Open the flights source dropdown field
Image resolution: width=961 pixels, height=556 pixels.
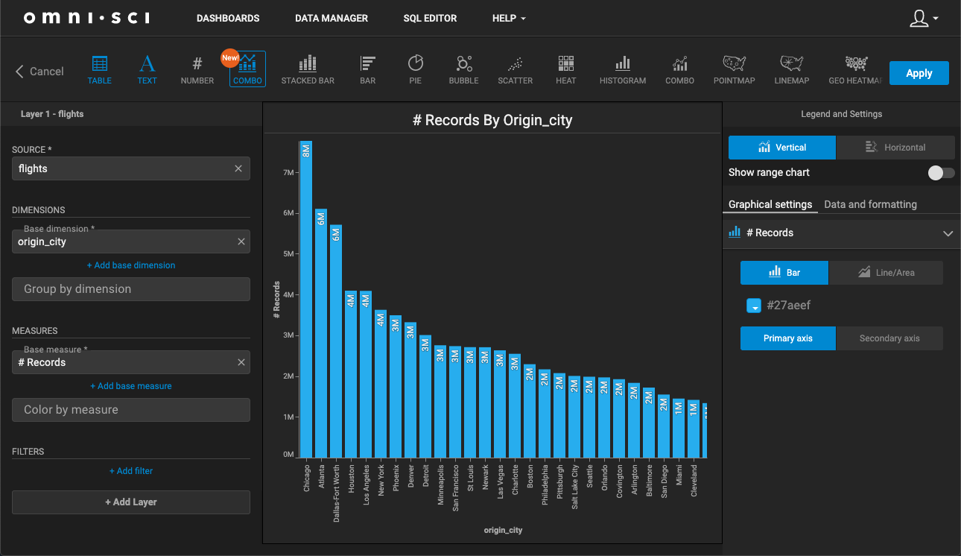pyautogui.click(x=131, y=168)
